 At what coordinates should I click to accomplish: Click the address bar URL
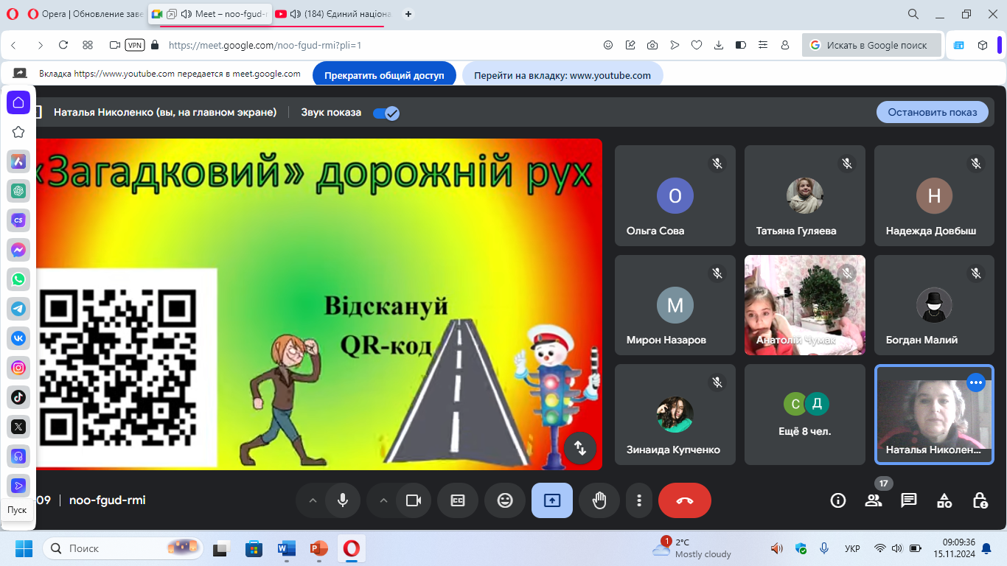(x=265, y=45)
